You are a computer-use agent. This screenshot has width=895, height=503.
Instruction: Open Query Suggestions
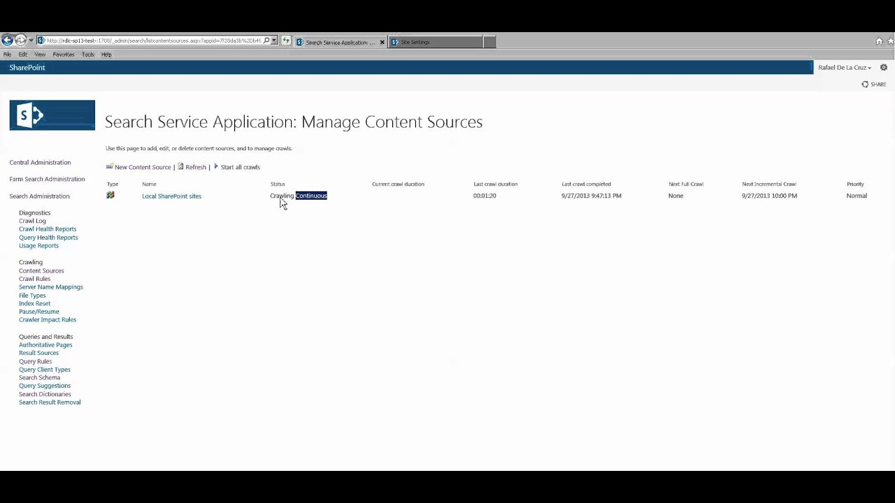(45, 386)
